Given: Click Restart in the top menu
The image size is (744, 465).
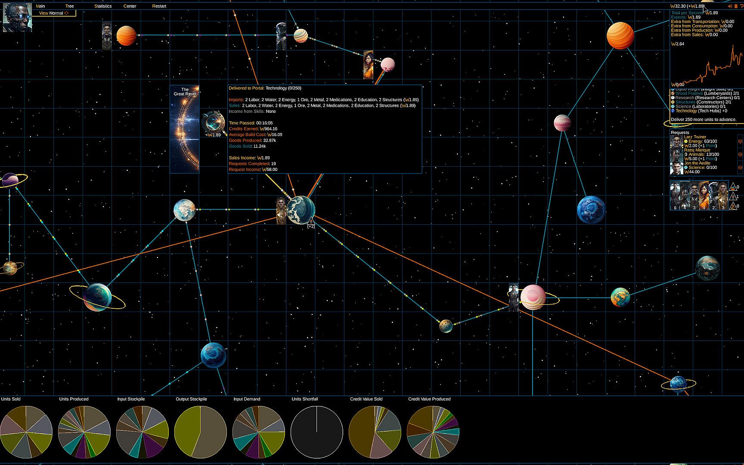Looking at the screenshot, I should (x=159, y=6).
